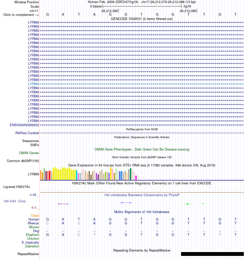The width and height of the screenshot is (244, 260).
Task: Click the 'Mouse' alignment row label
Action: (x=34, y=227)
